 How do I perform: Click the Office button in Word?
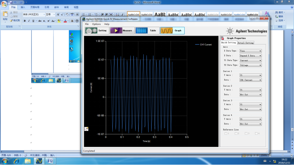coord(4,4)
